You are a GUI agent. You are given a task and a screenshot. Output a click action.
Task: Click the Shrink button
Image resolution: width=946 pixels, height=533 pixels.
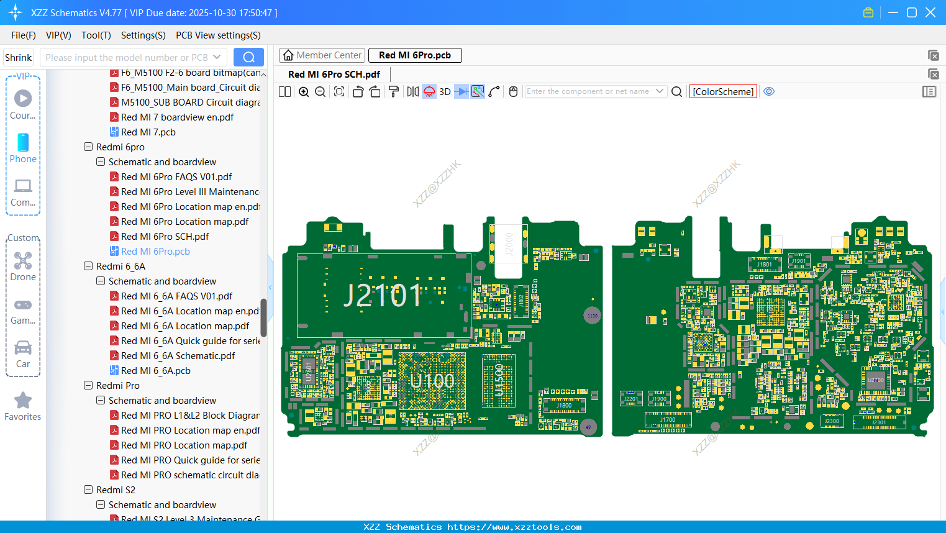pos(19,57)
